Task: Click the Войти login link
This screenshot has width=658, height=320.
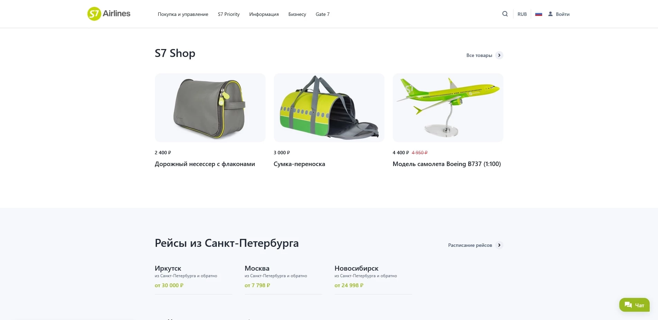Action: click(x=563, y=14)
